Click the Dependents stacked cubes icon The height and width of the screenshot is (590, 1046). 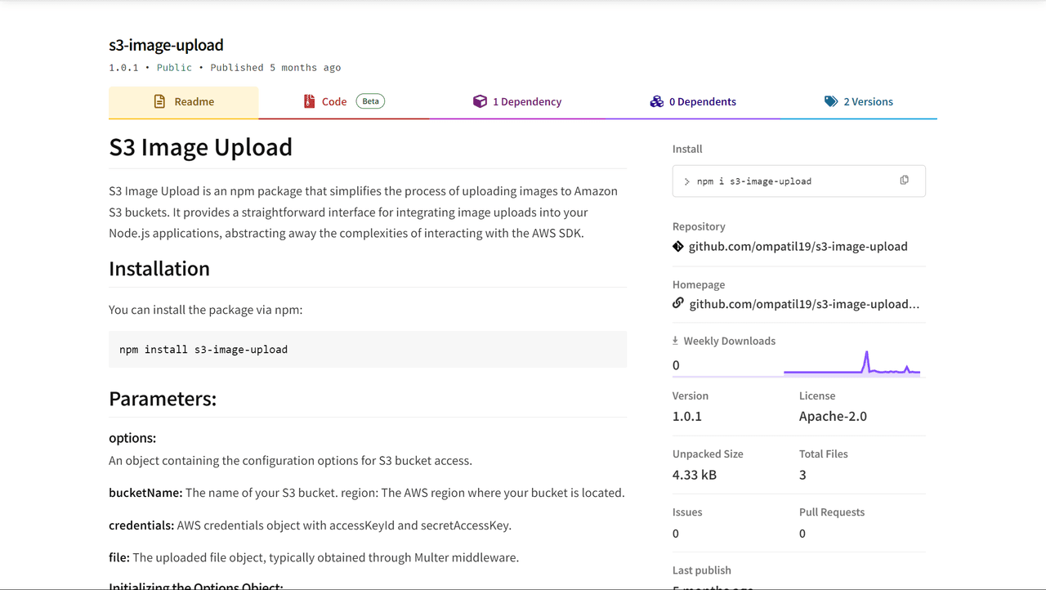pos(656,102)
